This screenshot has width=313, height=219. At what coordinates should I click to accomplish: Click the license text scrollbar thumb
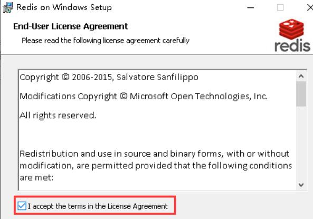point(301,94)
